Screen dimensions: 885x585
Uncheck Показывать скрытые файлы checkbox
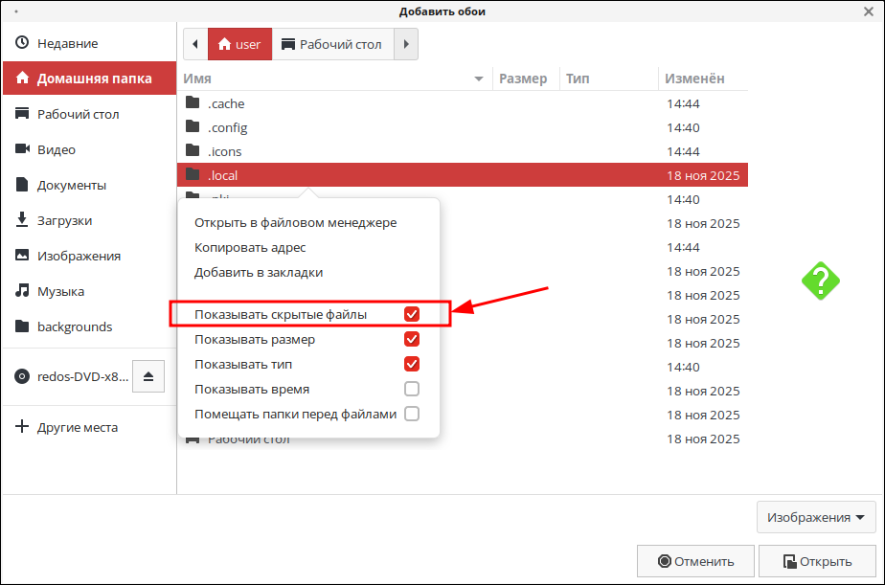pos(412,314)
